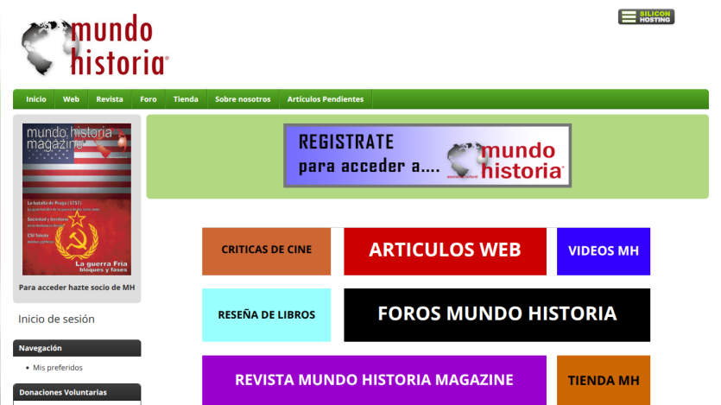Open the Revista Mundo Historia Magazine tile
The image size is (721, 405).
click(x=374, y=380)
